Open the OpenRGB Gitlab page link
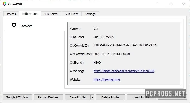Viewport: 190px width, 103px height. 124,71
